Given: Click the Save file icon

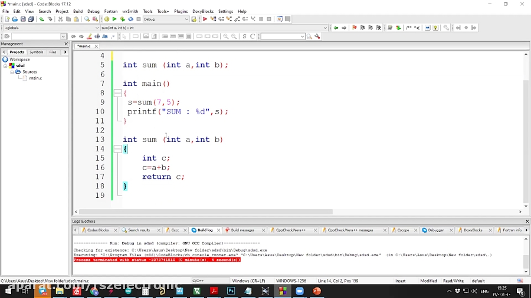Looking at the screenshot, I should 23,19.
